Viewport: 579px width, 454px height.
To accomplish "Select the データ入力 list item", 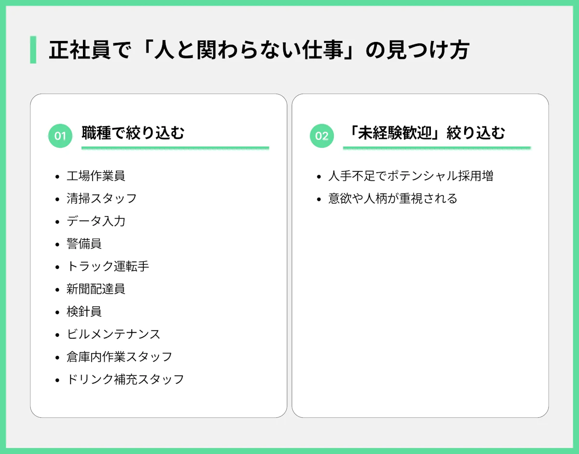I will [96, 221].
